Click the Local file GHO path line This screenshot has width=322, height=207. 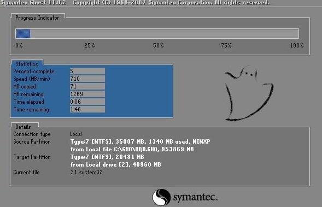(132, 149)
